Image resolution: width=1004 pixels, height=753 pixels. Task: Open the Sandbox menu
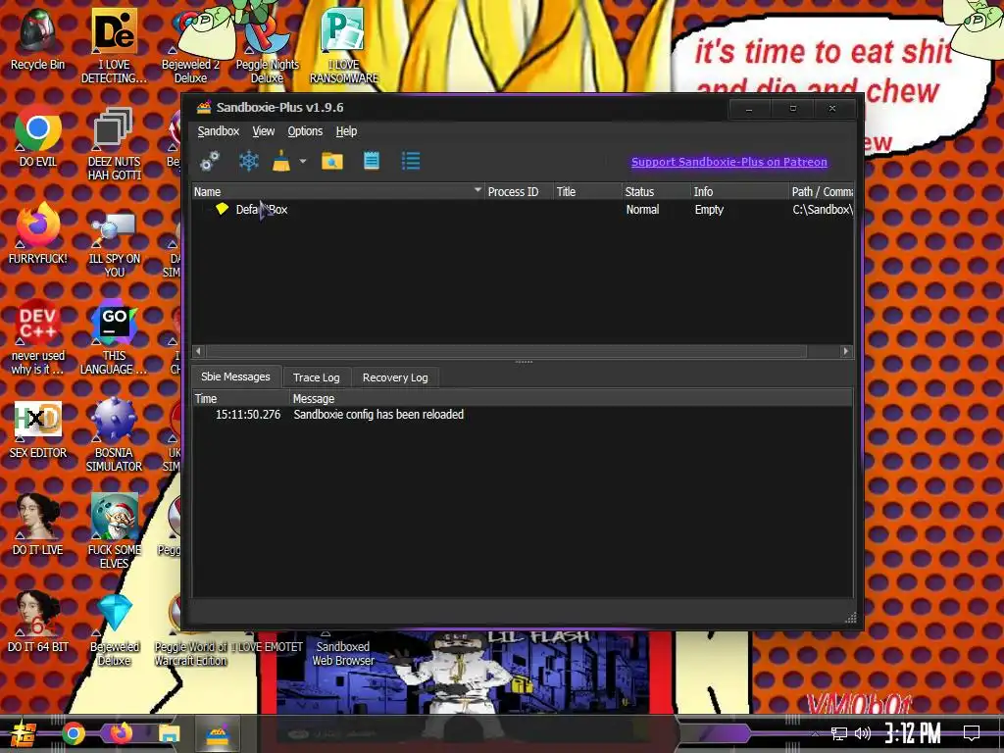[x=219, y=131]
